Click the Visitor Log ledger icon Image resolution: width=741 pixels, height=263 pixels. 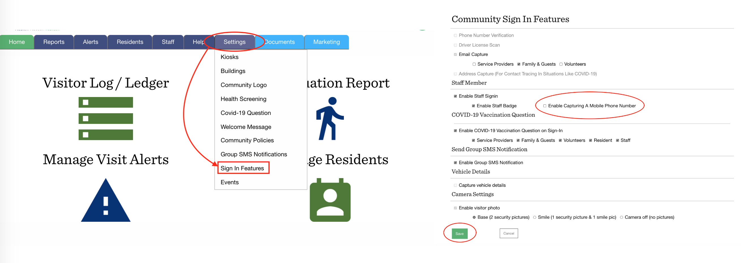105,118
